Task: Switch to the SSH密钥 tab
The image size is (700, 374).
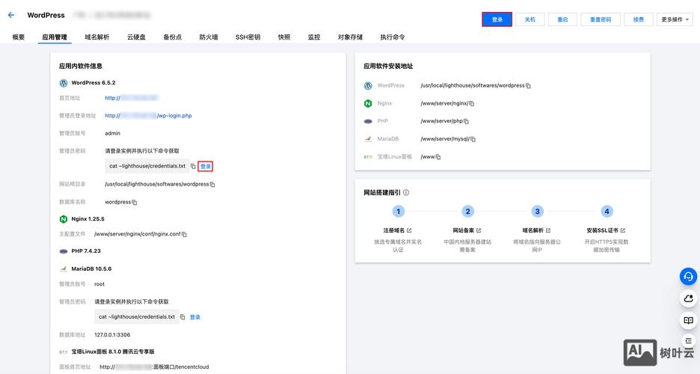Action: click(x=248, y=37)
